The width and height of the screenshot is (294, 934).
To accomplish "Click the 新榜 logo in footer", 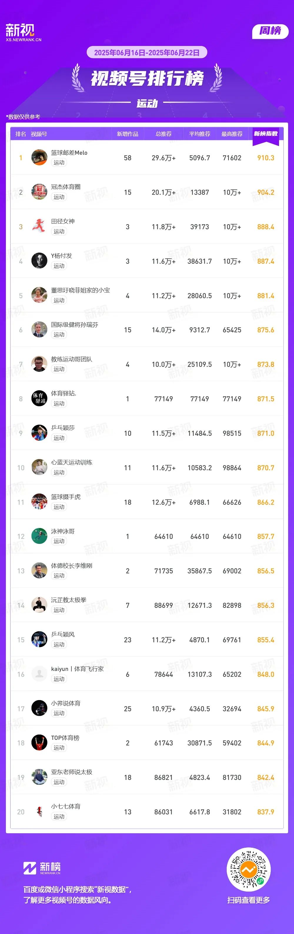I will point(42,868).
